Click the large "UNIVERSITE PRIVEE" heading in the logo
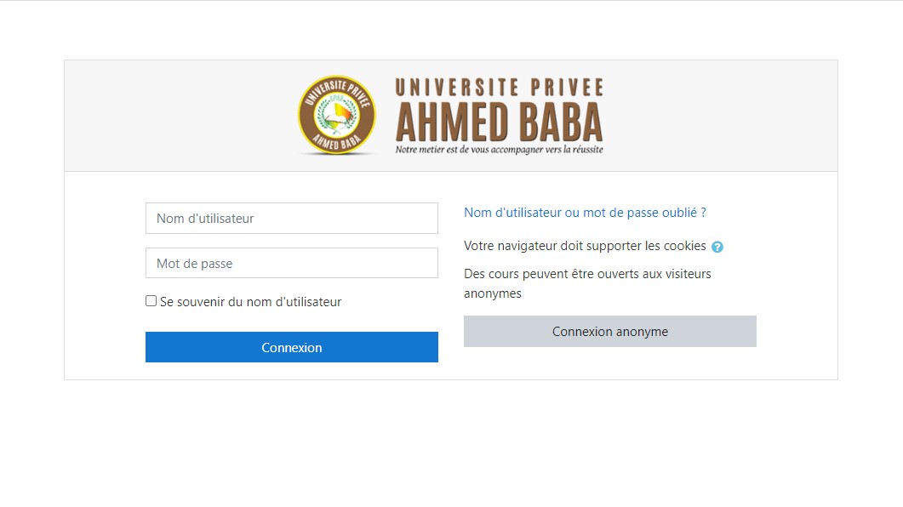This screenshot has height=507, width=903. [x=499, y=88]
